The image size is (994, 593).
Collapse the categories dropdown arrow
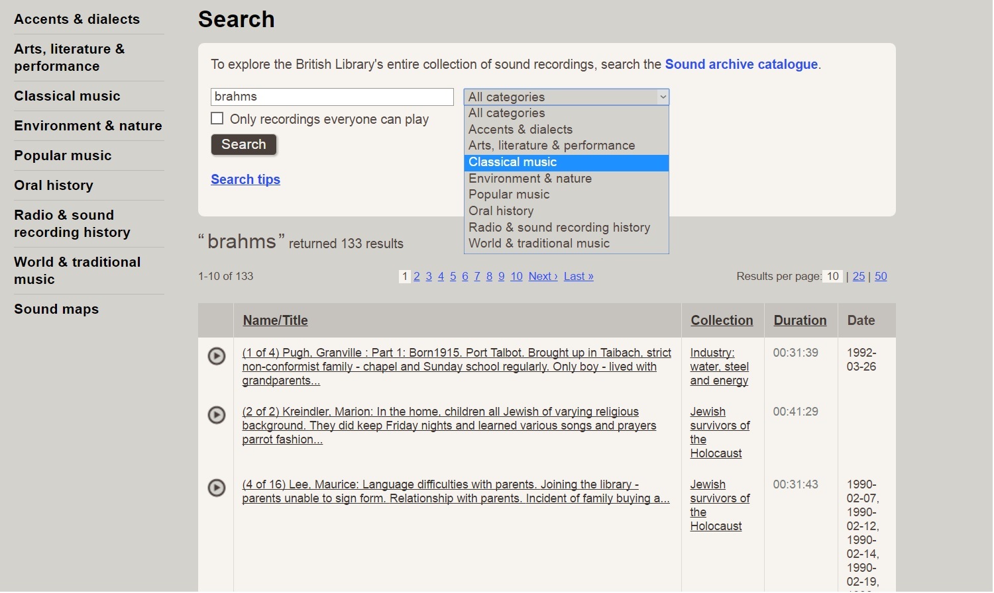(662, 97)
